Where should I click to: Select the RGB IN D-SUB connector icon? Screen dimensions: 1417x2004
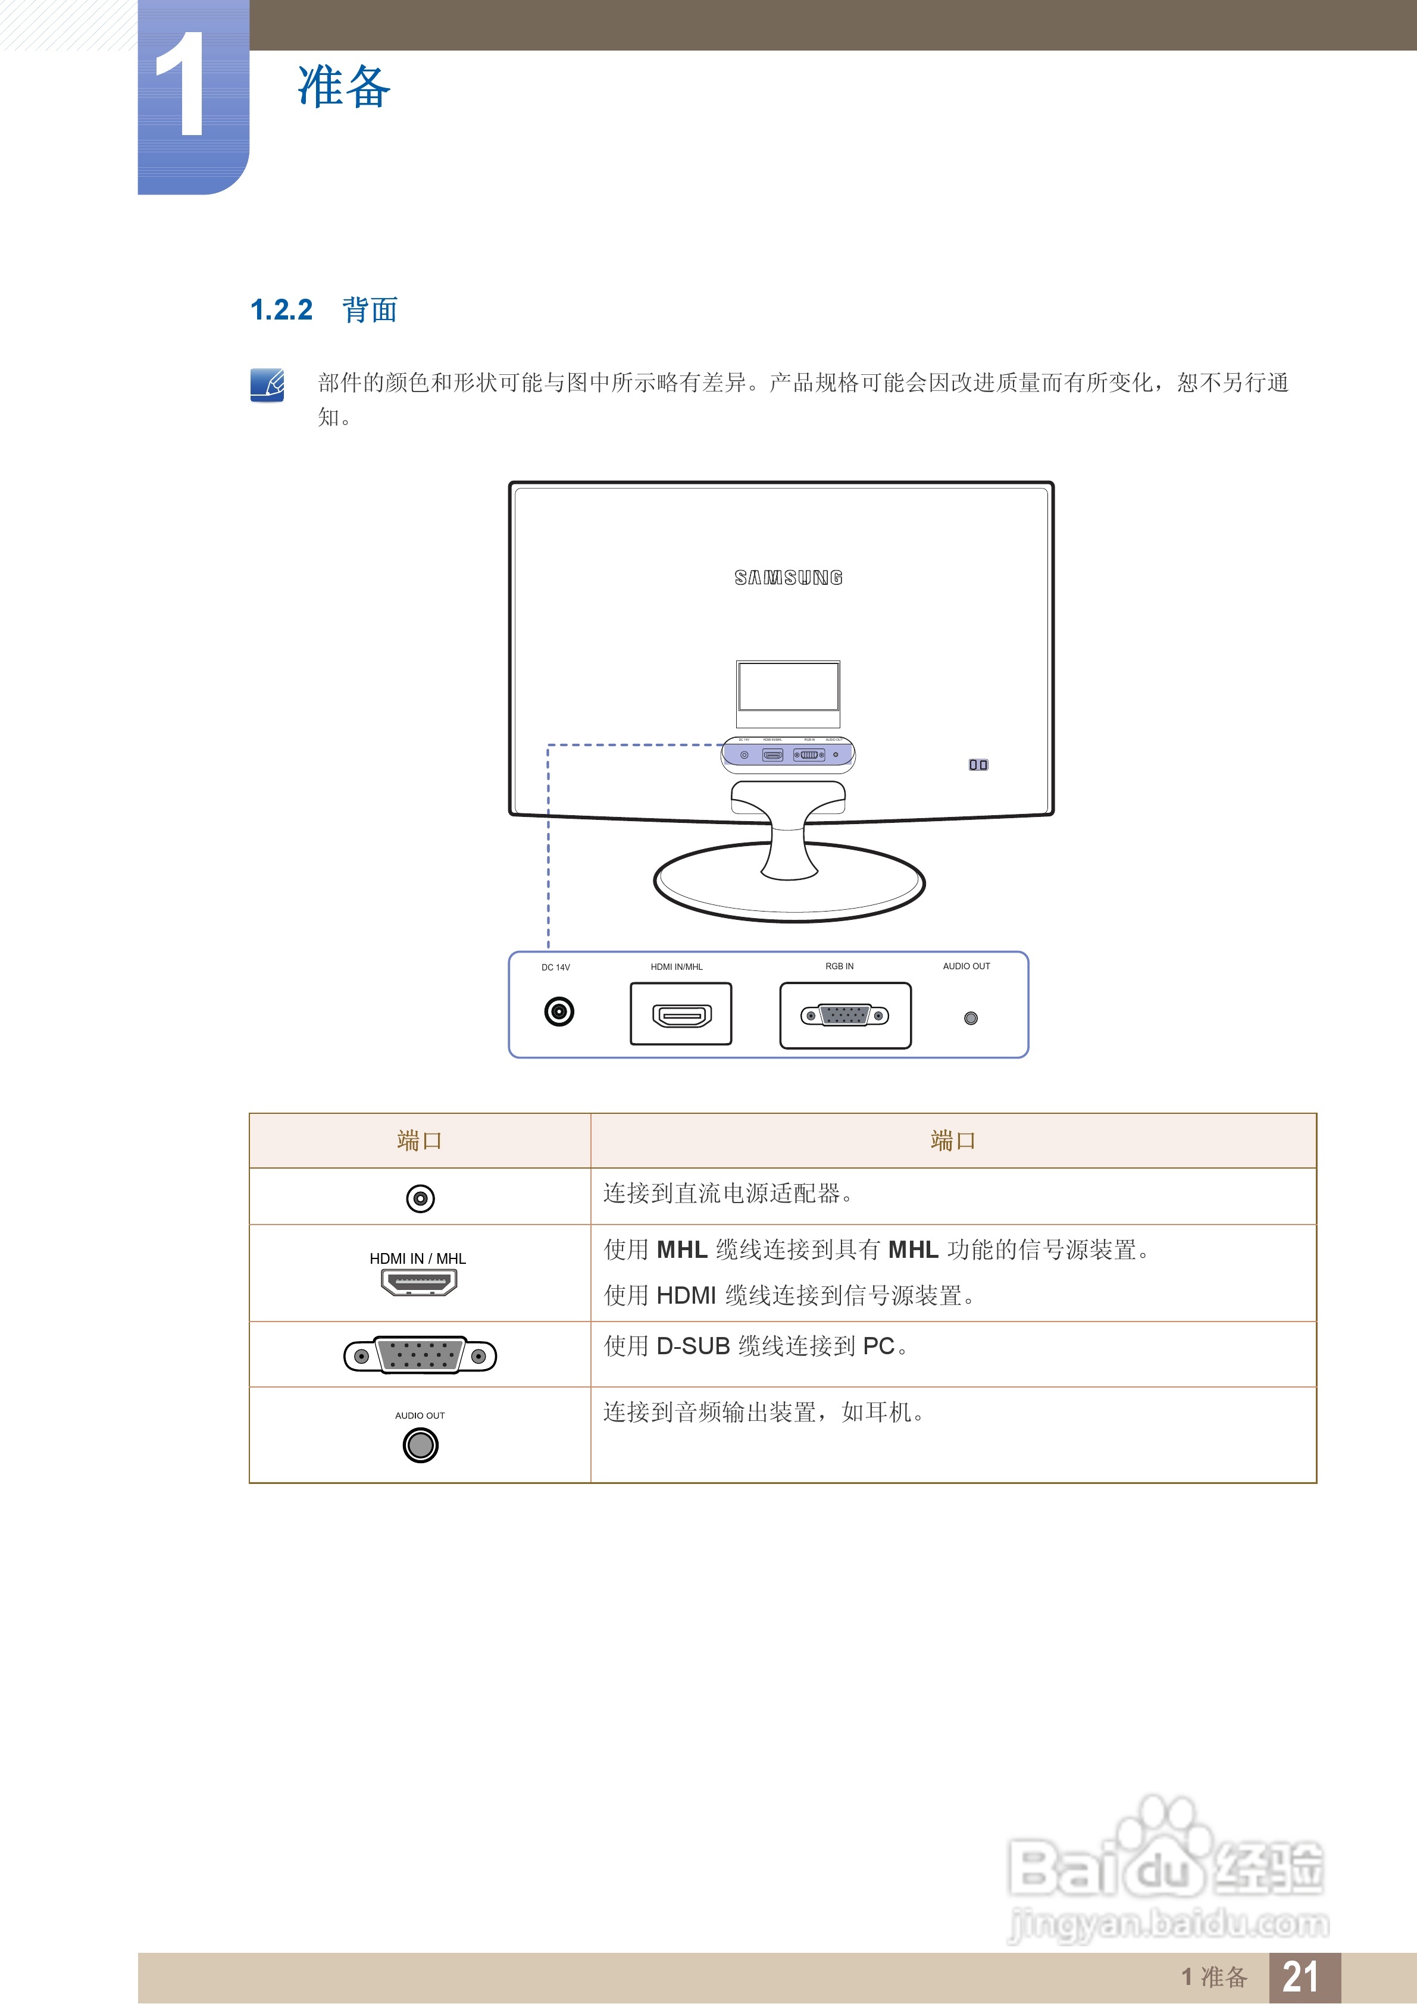tap(843, 1014)
